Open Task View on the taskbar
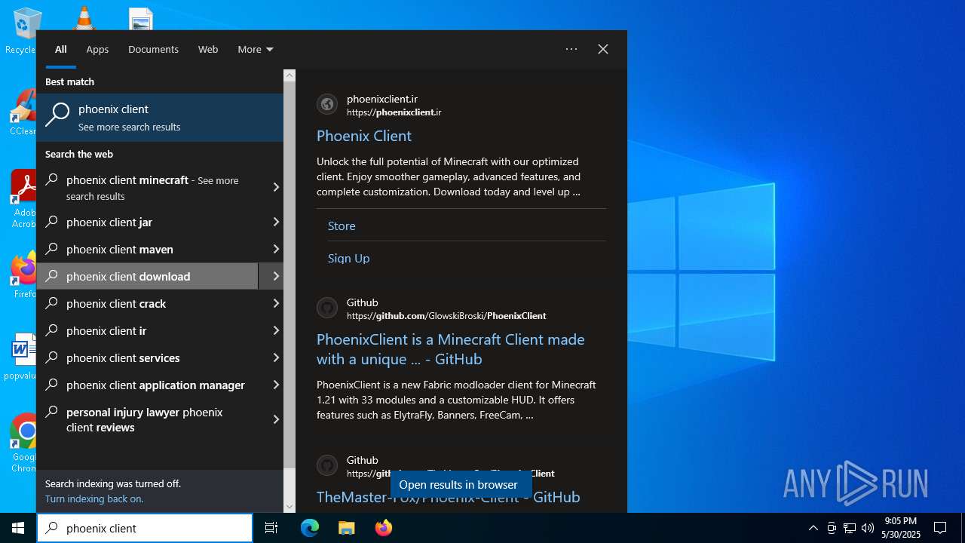 click(271, 528)
